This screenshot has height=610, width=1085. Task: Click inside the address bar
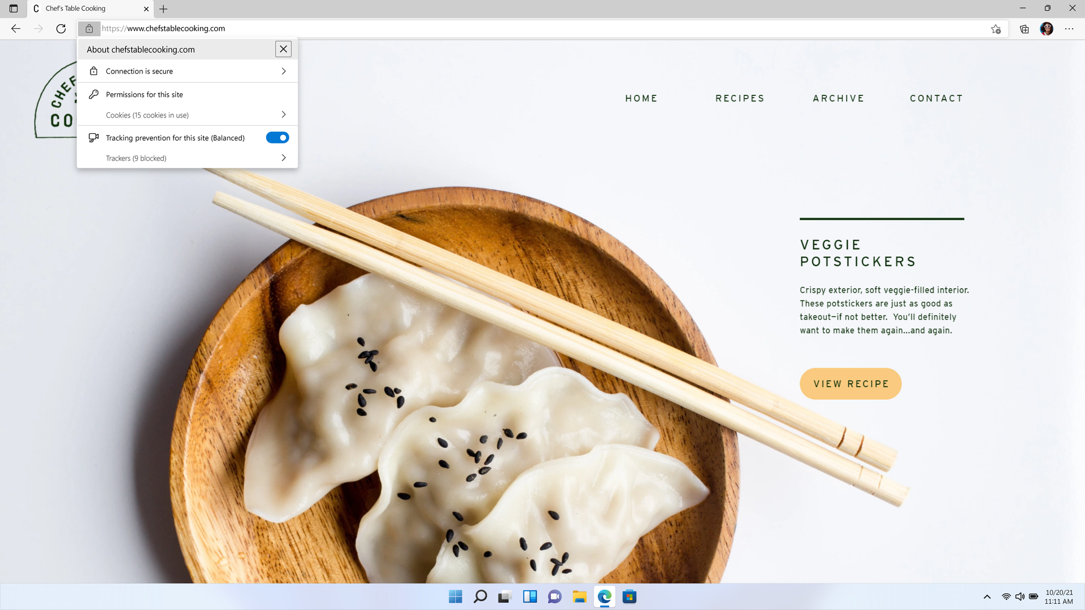pos(396,28)
